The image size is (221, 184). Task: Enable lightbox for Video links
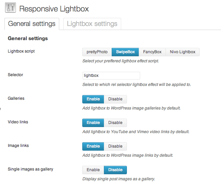pyautogui.click(x=93, y=123)
